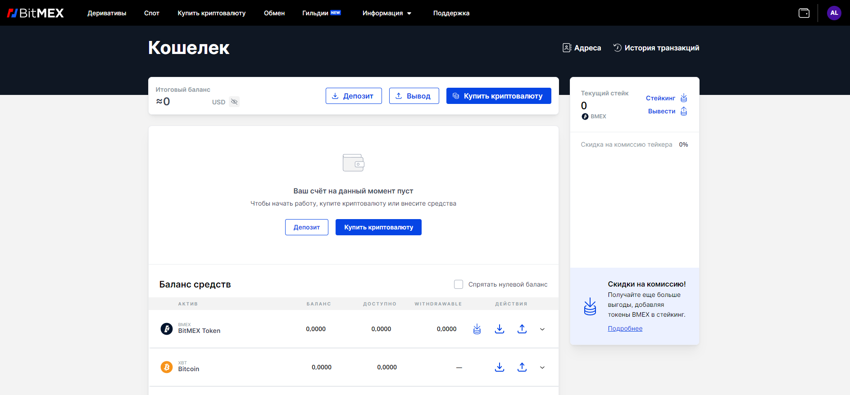Click the БАЛАНС column header

pyautogui.click(x=319, y=304)
